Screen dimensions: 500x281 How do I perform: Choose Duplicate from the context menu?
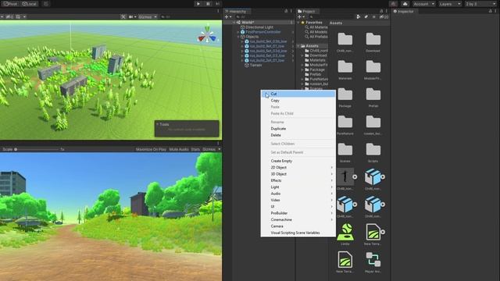tap(298, 129)
